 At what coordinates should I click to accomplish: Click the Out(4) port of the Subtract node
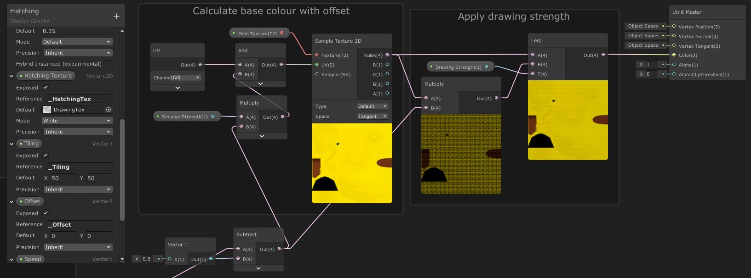(279, 249)
